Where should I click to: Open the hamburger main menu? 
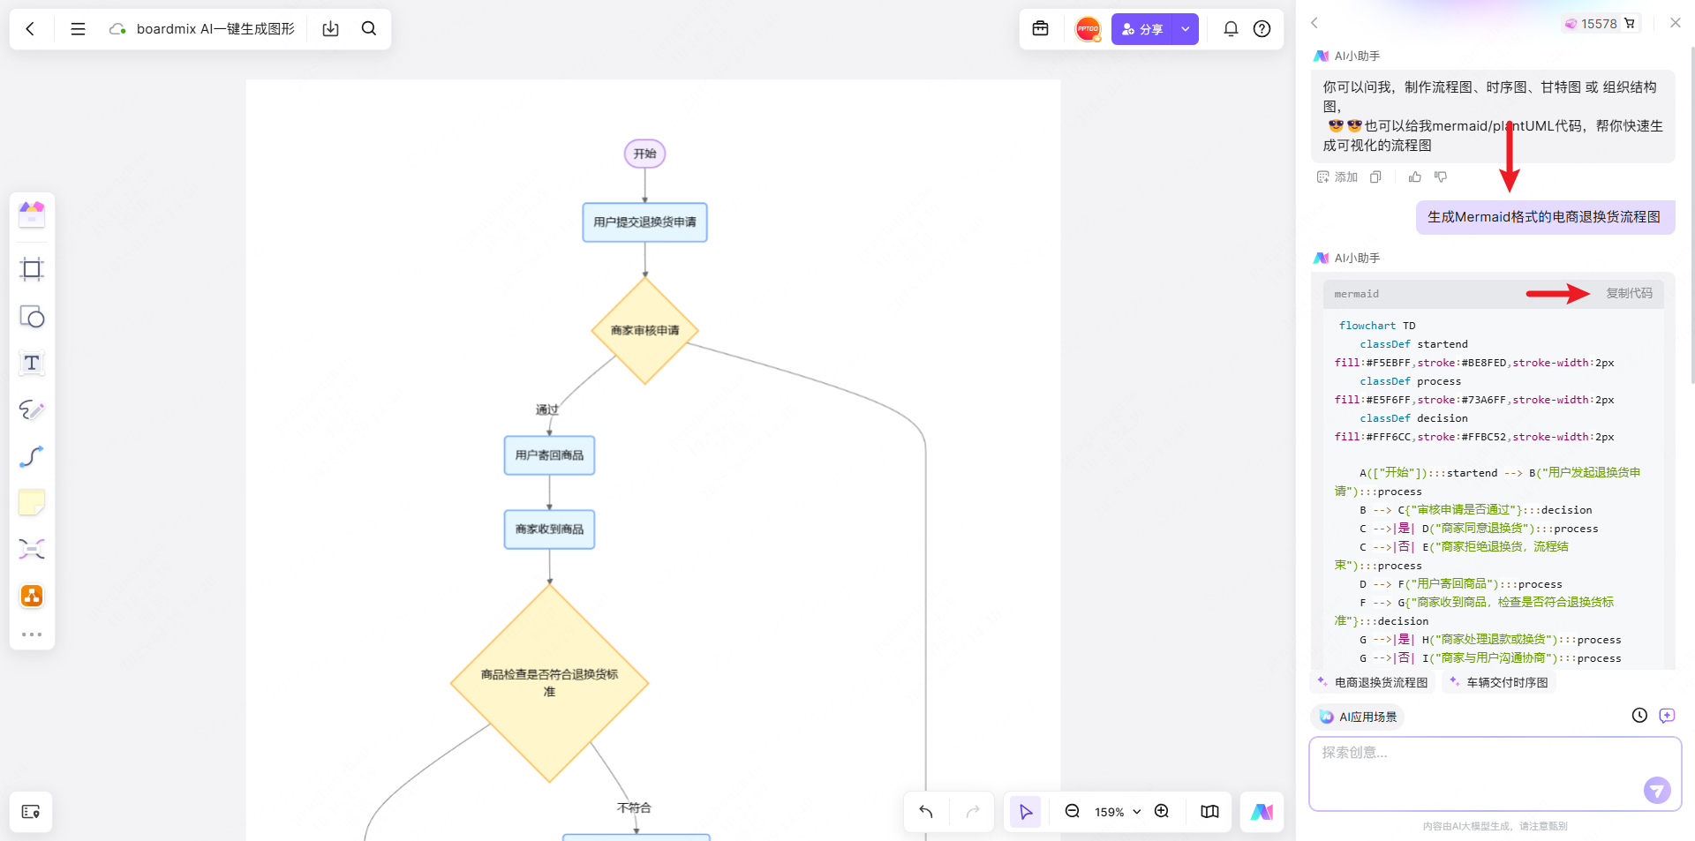click(78, 29)
